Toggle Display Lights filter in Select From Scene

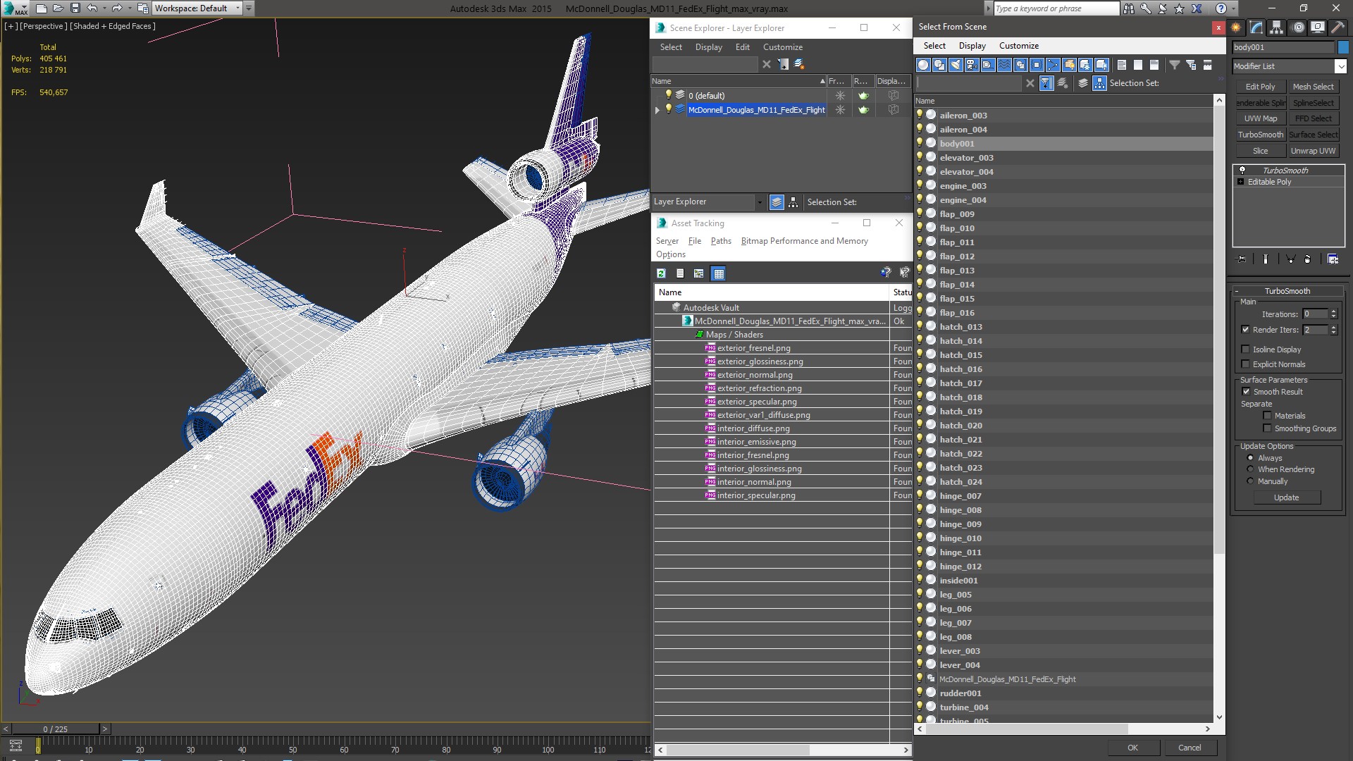point(956,65)
